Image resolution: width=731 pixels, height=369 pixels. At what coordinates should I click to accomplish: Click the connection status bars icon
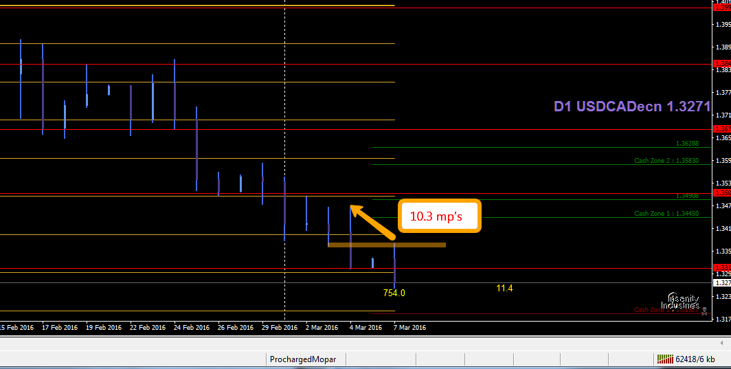click(665, 359)
